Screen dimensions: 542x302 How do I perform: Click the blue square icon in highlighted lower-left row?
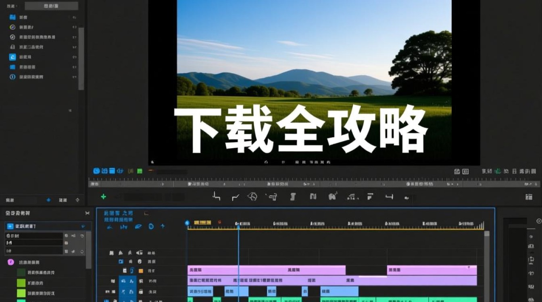10,226
